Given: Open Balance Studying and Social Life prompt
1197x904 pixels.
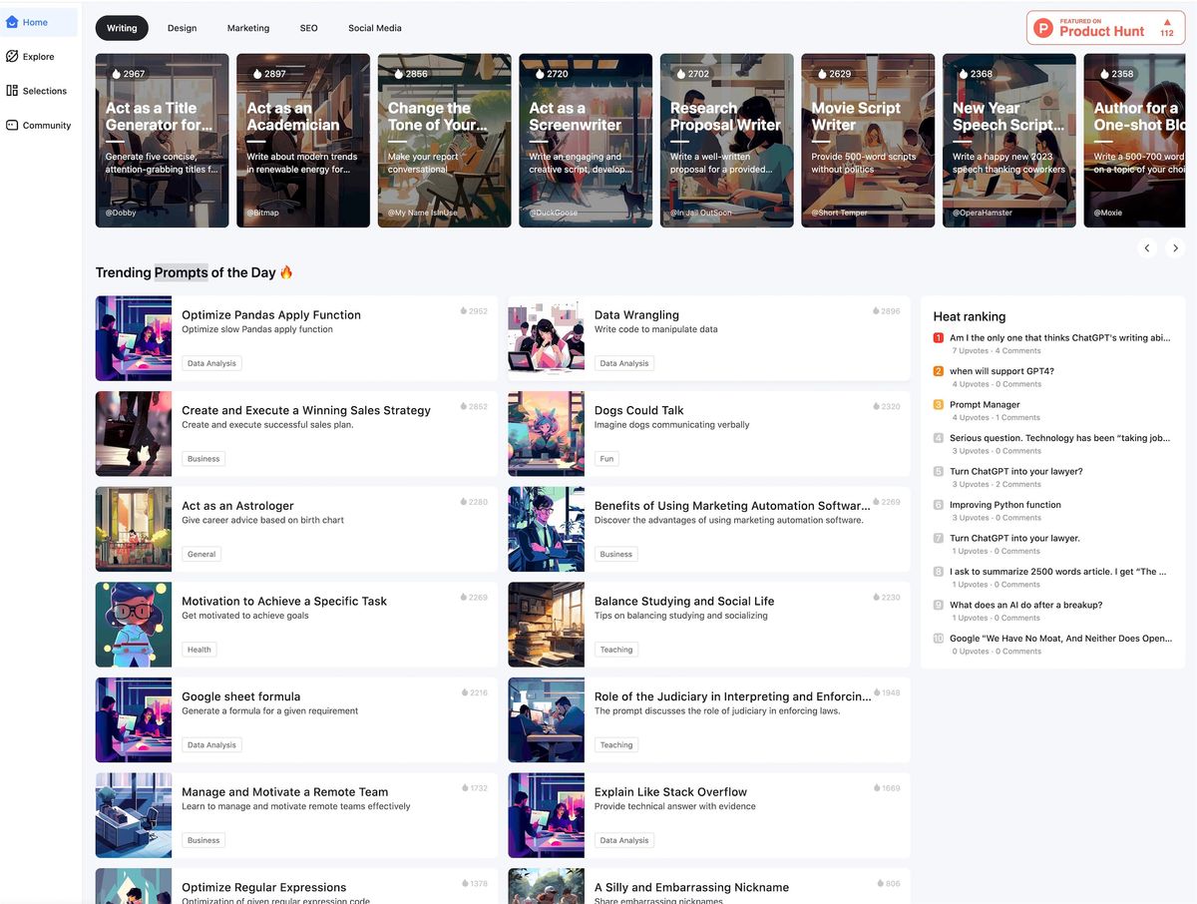Looking at the screenshot, I should pyautogui.click(x=709, y=625).
